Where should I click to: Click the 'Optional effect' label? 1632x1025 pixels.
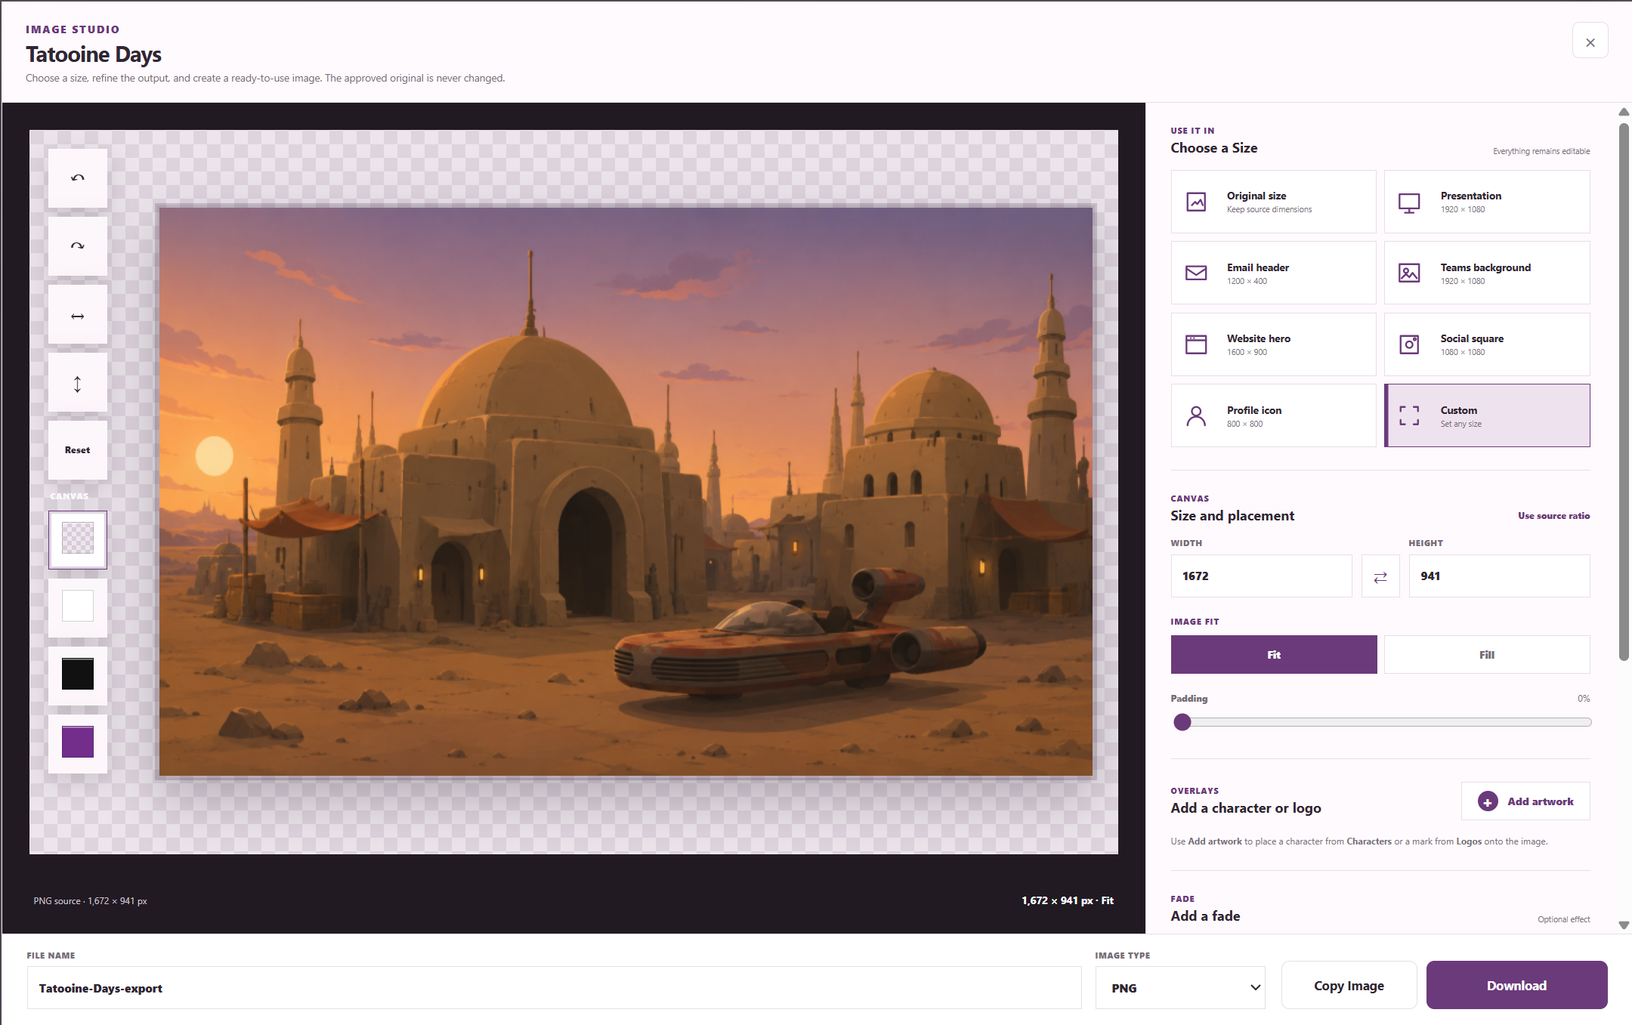pos(1563,919)
